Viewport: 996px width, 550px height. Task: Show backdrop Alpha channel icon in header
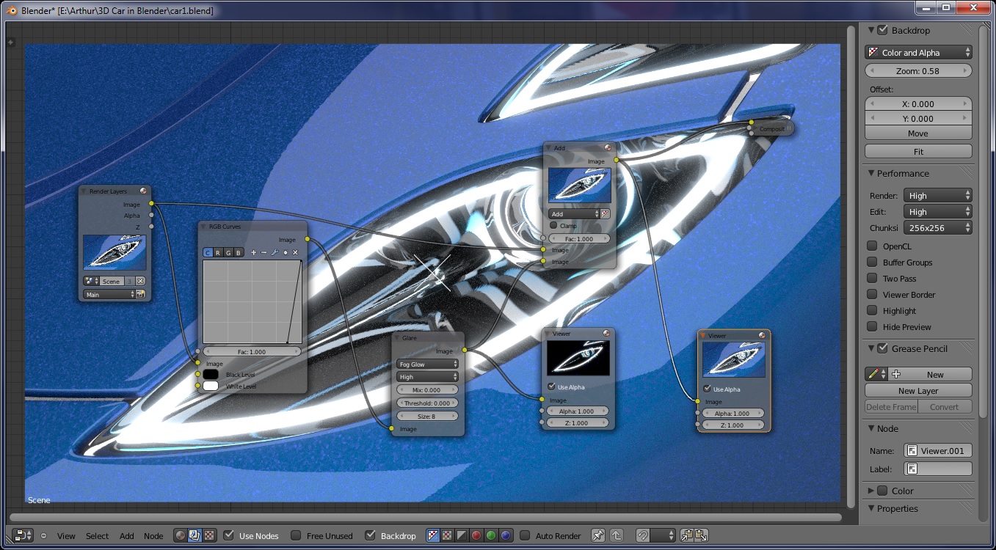tap(461, 535)
